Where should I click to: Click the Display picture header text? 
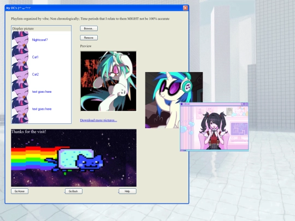click(x=23, y=28)
